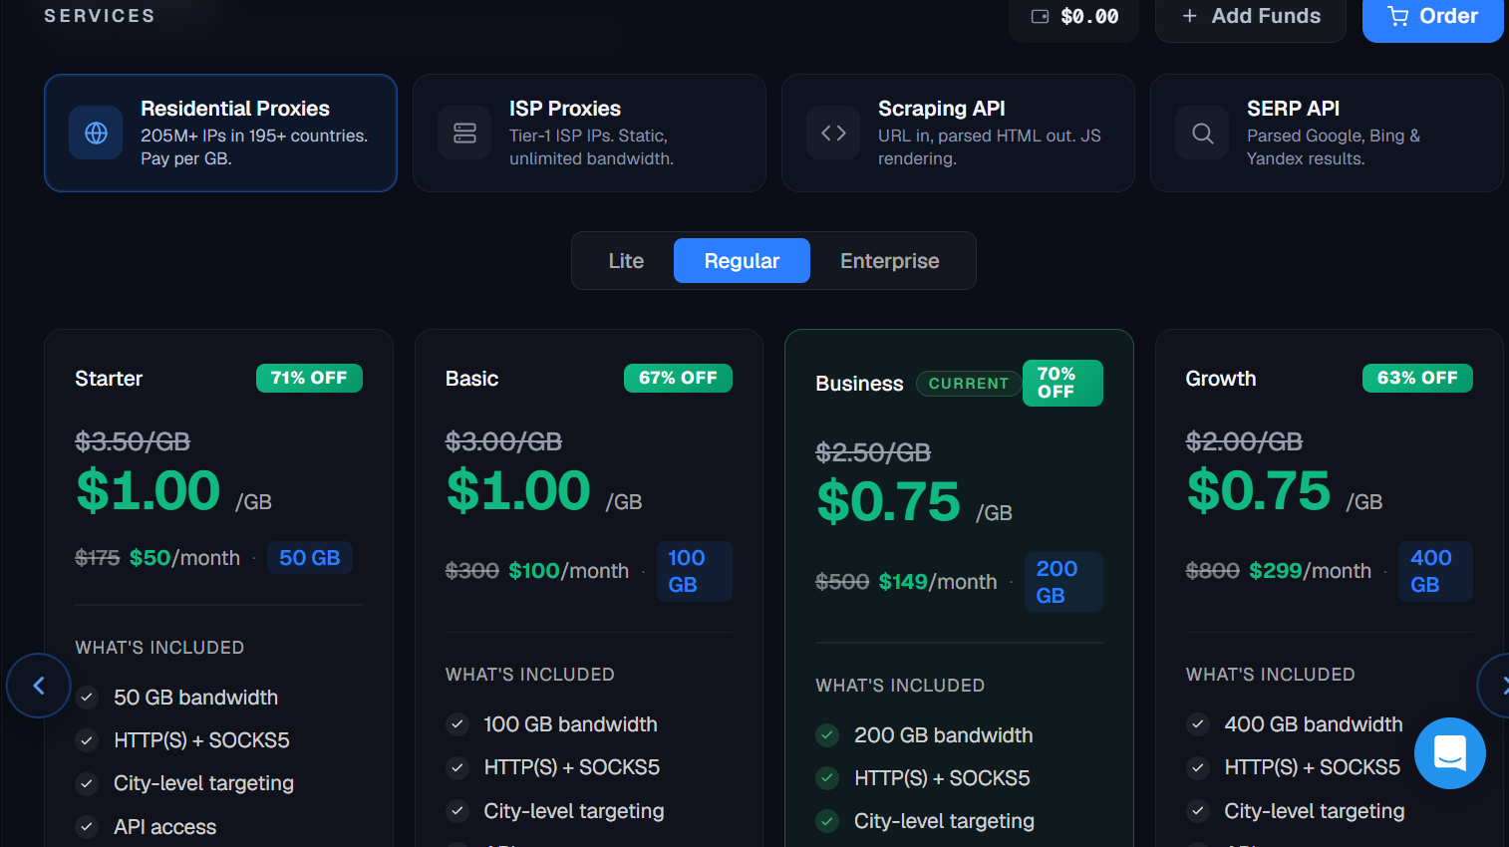Click the checkmark beside 100 GB bandwidth
The width and height of the screenshot is (1509, 847).
tap(457, 724)
